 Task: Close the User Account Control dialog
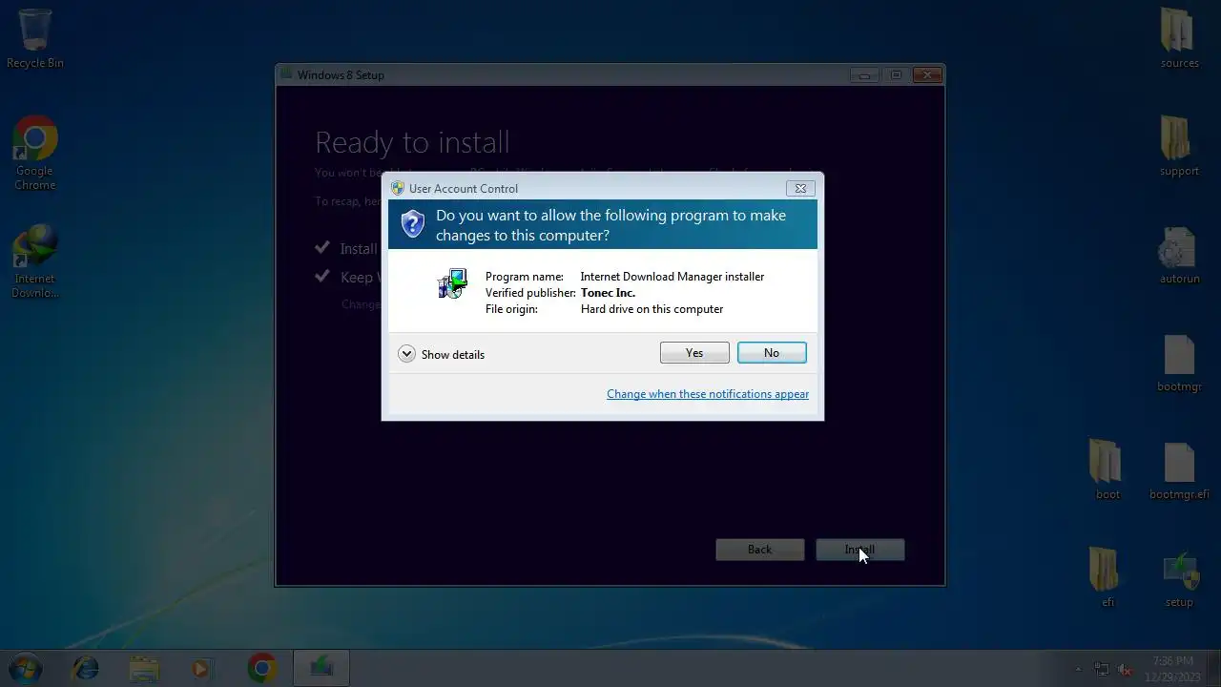click(800, 188)
